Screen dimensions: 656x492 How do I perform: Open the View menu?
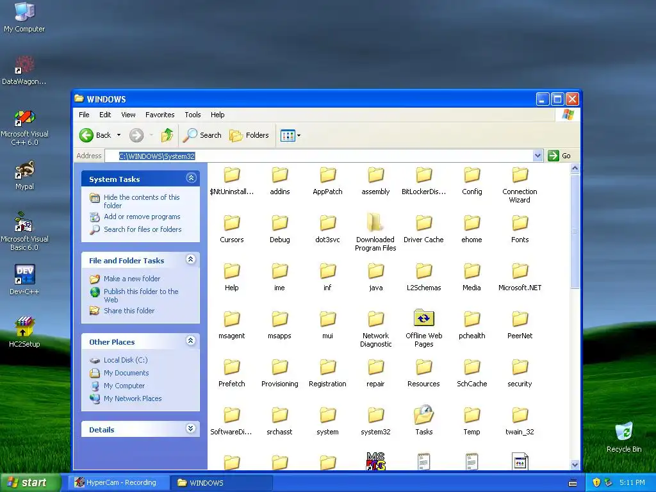click(x=128, y=115)
